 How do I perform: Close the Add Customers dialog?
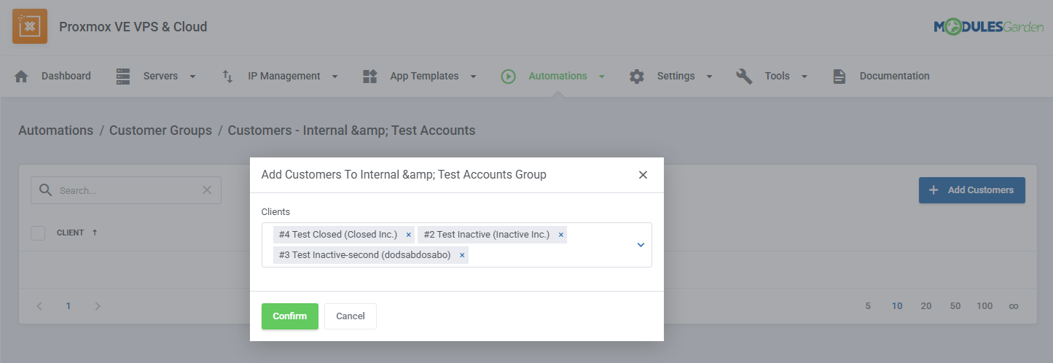643,175
